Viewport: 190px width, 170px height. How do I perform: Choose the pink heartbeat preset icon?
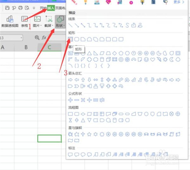108,2
